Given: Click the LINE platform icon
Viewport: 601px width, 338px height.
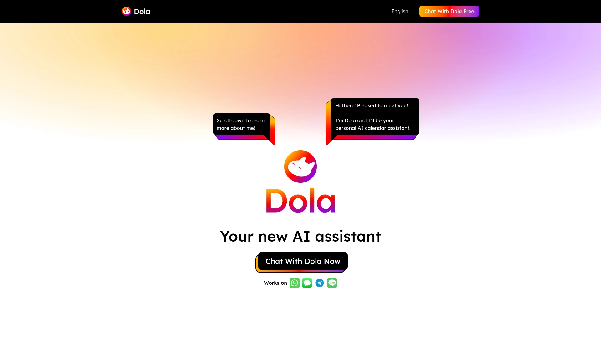Looking at the screenshot, I should click(332, 283).
